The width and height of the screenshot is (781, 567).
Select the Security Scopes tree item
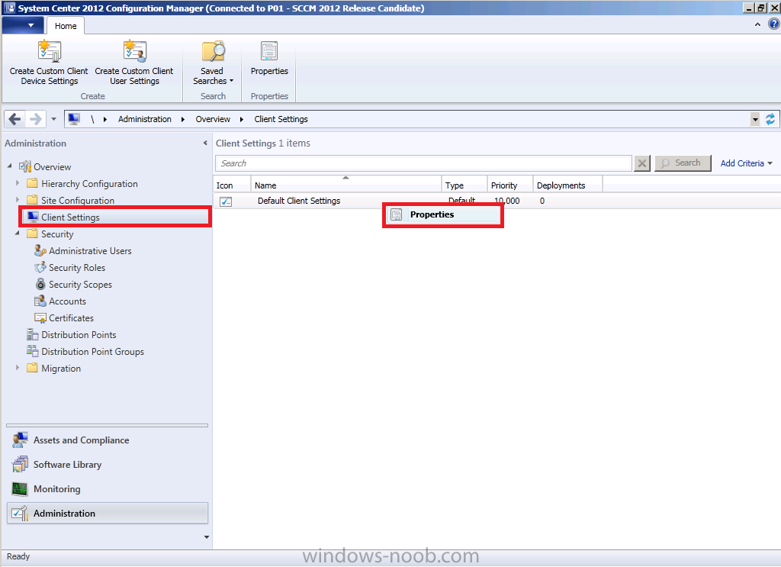(80, 285)
